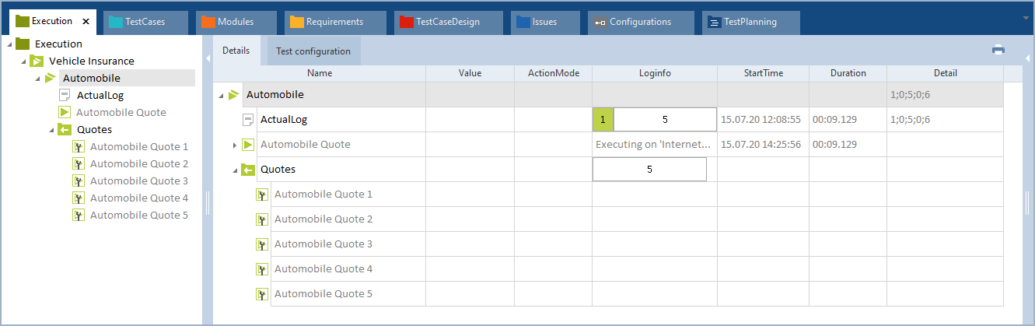Select Automobile Quote 2 in left tree

[x=138, y=163]
